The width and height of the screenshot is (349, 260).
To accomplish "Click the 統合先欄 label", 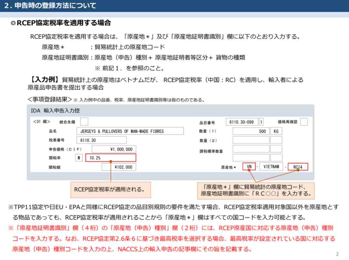I will pyautogui.click(x=67, y=122).
